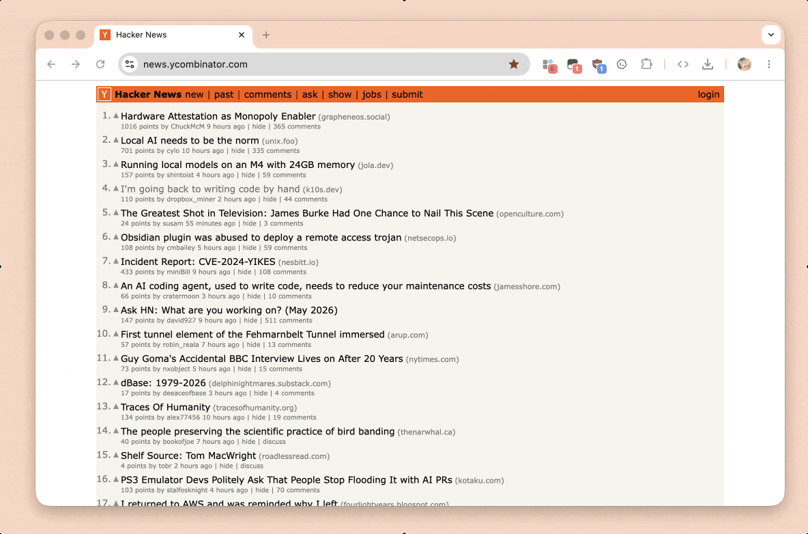Upvote the Guy Goma BBC Interview story
Screen dimensions: 808x534
point(116,359)
